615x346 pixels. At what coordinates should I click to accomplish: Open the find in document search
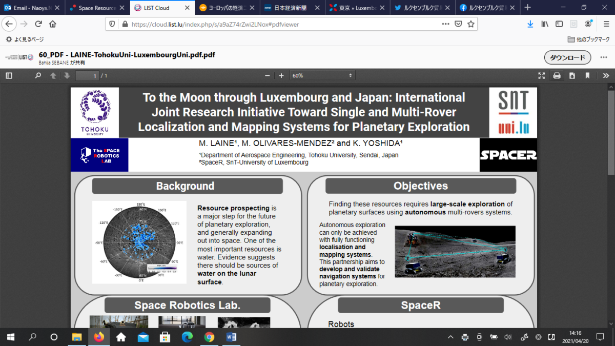38,75
